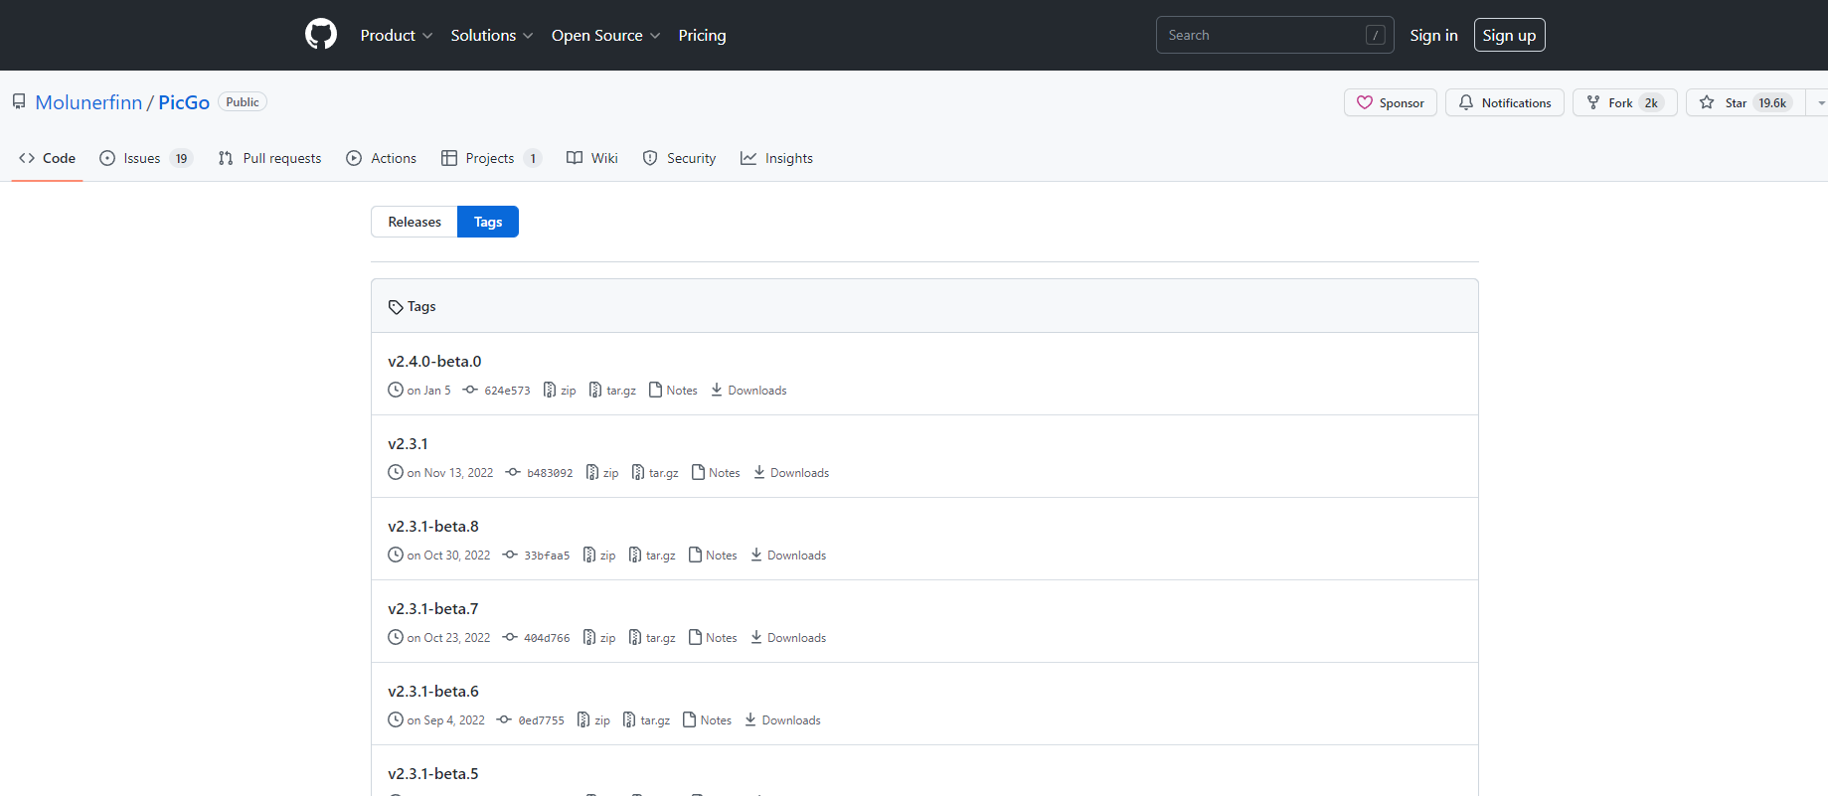Open Downloads for v2.3.1 on Nov 13
1828x796 pixels.
point(791,473)
